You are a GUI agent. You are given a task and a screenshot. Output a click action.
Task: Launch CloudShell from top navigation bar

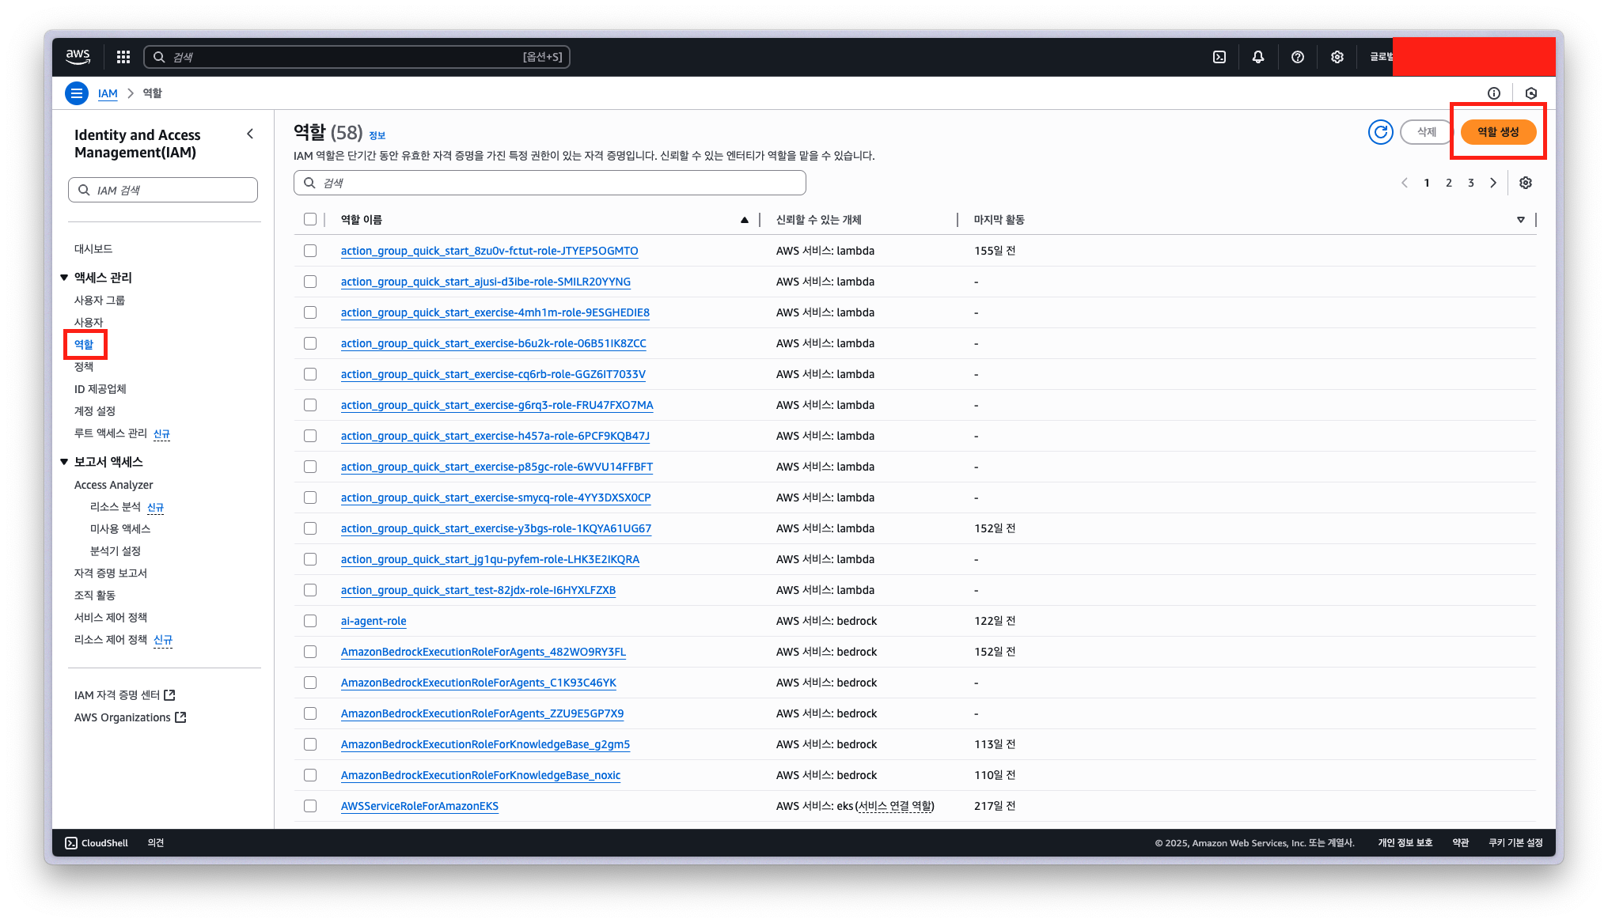1219,57
